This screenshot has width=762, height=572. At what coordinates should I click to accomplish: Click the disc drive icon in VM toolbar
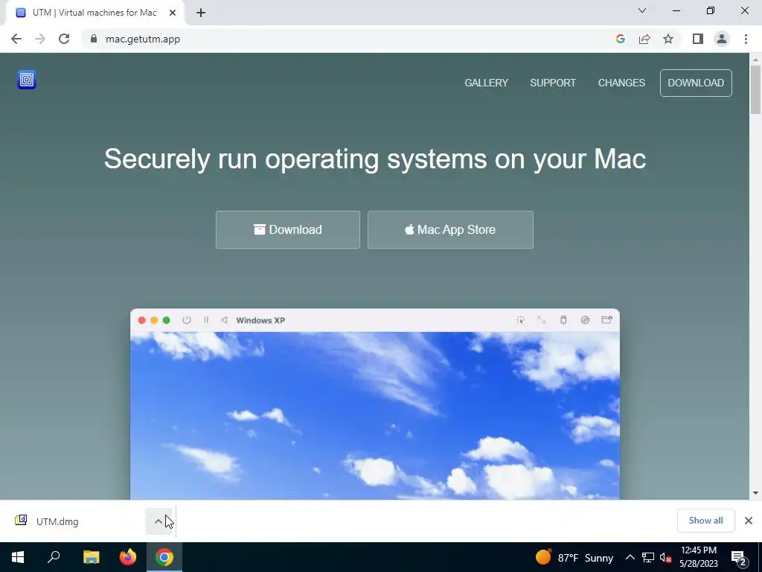[585, 320]
